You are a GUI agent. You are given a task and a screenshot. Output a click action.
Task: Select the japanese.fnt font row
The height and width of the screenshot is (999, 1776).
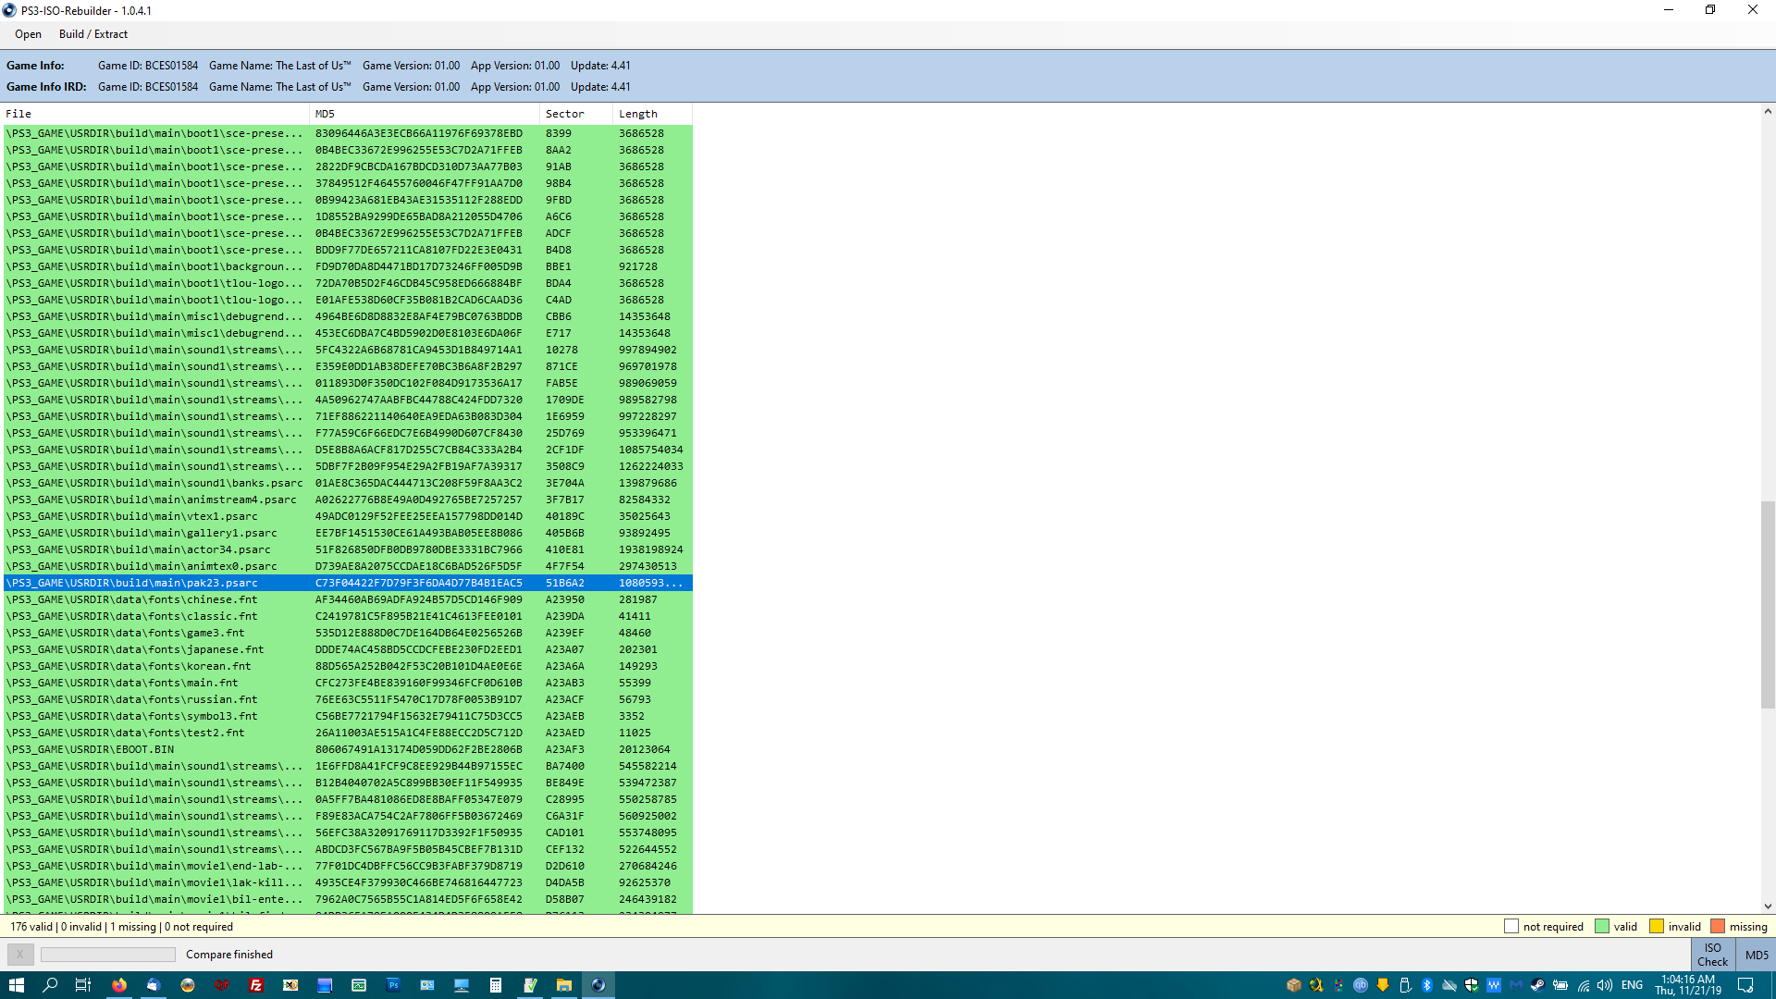coord(348,649)
